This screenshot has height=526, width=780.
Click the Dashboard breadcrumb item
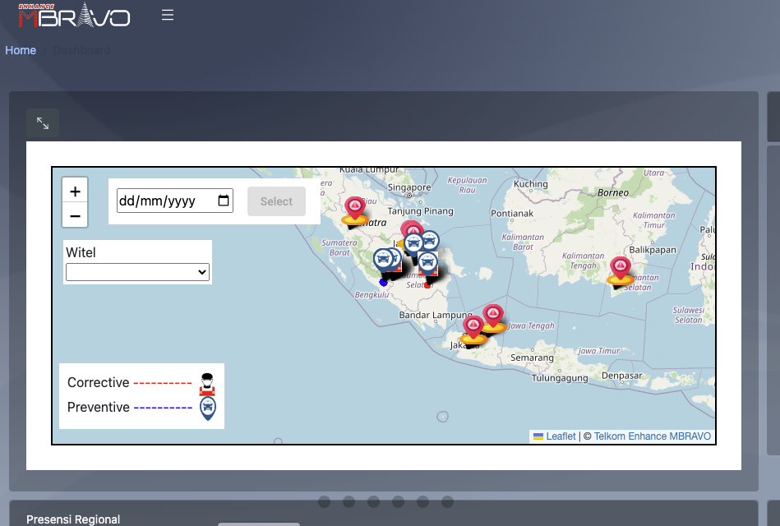pos(81,50)
